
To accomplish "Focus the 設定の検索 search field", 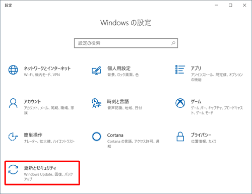I will pos(126,43).
